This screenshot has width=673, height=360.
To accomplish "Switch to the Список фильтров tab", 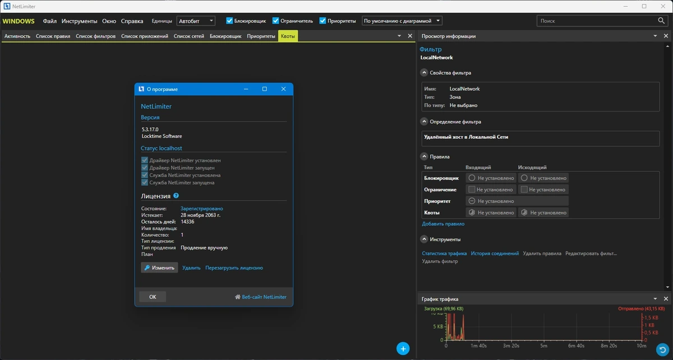I will tap(95, 36).
